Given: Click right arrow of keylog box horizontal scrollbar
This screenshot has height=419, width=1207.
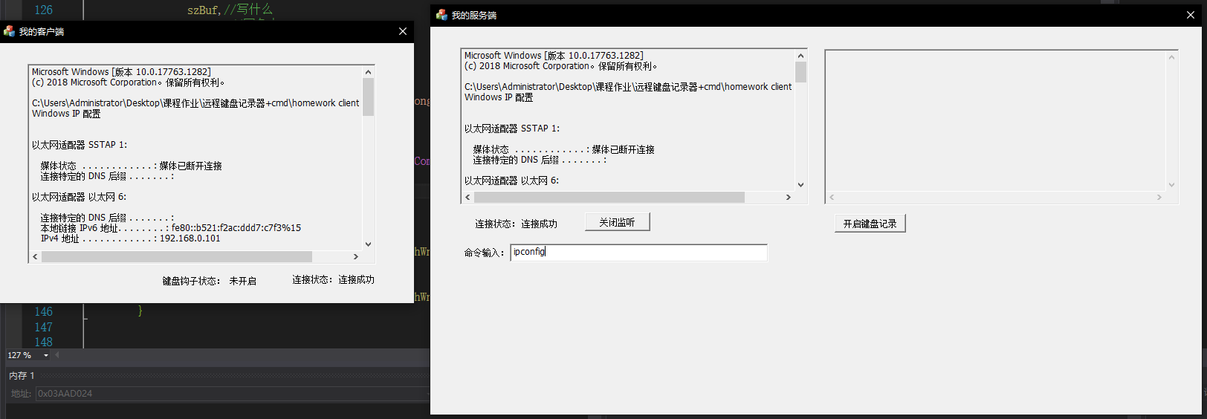Looking at the screenshot, I should [x=1159, y=198].
